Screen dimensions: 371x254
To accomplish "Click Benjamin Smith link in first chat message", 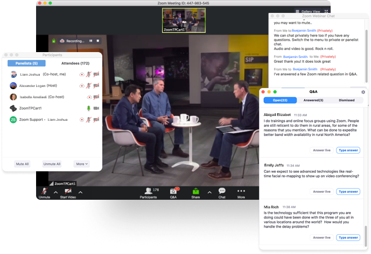I will [x=304, y=31].
